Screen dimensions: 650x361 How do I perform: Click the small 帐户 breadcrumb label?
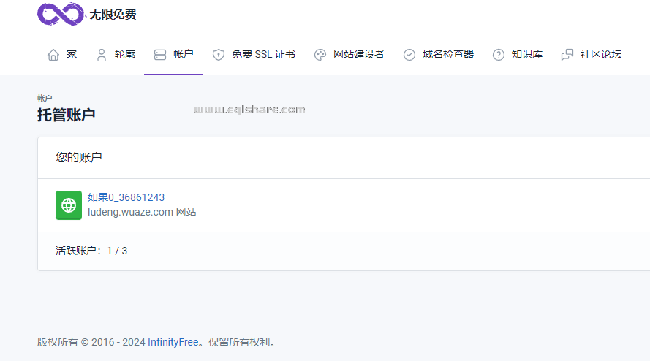coord(45,98)
